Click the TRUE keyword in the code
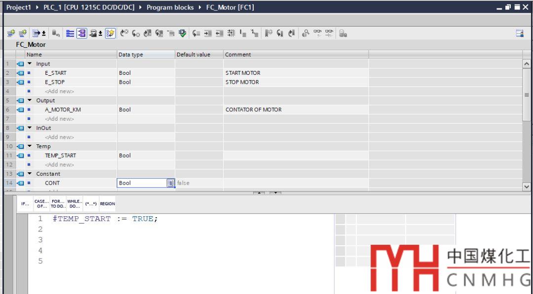533x294 pixels. pyautogui.click(x=143, y=219)
